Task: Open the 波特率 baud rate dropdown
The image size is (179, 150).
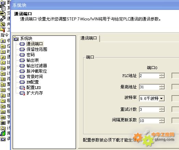Action: tap(162, 99)
